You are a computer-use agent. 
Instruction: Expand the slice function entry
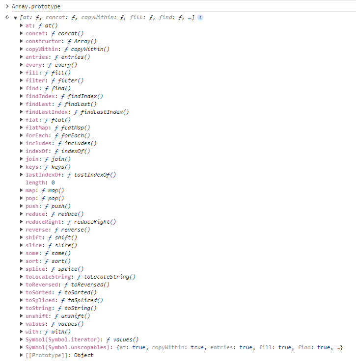click(x=22, y=245)
